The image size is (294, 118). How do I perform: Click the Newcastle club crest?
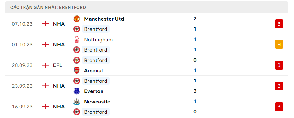pyautogui.click(x=76, y=102)
